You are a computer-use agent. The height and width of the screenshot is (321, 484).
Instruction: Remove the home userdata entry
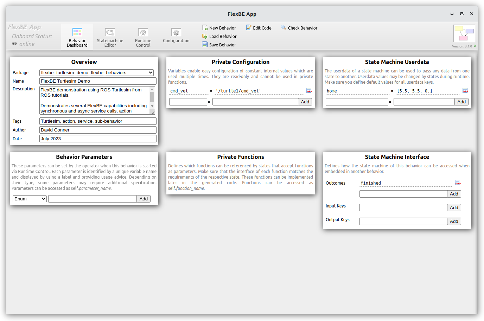(x=465, y=90)
